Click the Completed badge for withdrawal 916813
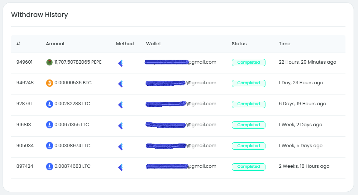The image size is (358, 195). click(248, 125)
